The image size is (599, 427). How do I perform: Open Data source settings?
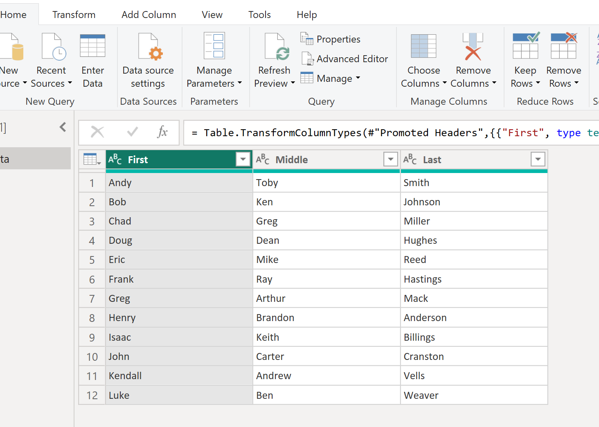coord(148,59)
